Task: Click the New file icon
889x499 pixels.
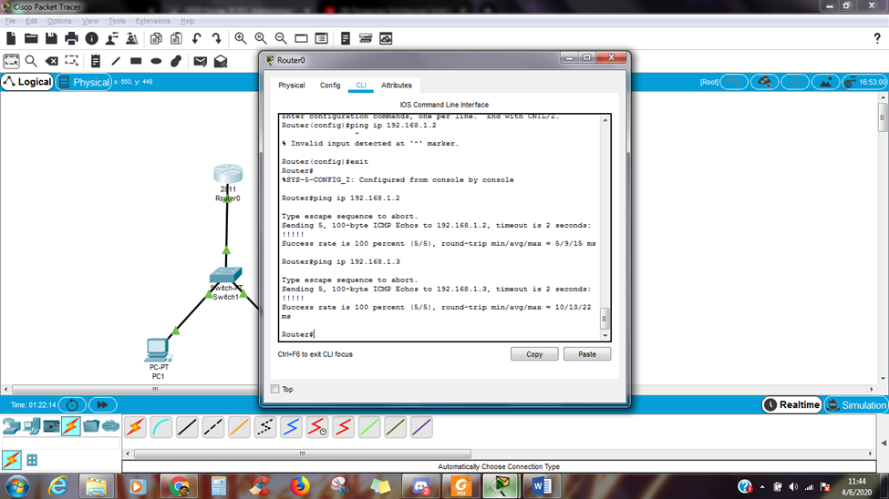Action: point(11,38)
